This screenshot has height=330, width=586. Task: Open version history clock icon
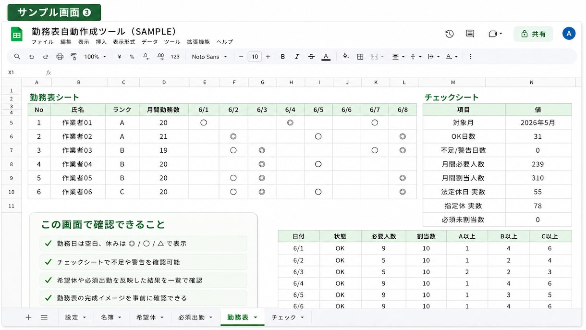coord(450,34)
